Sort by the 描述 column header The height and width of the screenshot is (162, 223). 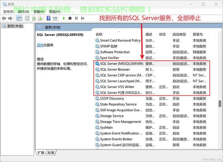[x=149, y=34]
